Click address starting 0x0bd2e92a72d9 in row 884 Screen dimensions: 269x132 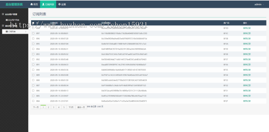(x=124, y=101)
